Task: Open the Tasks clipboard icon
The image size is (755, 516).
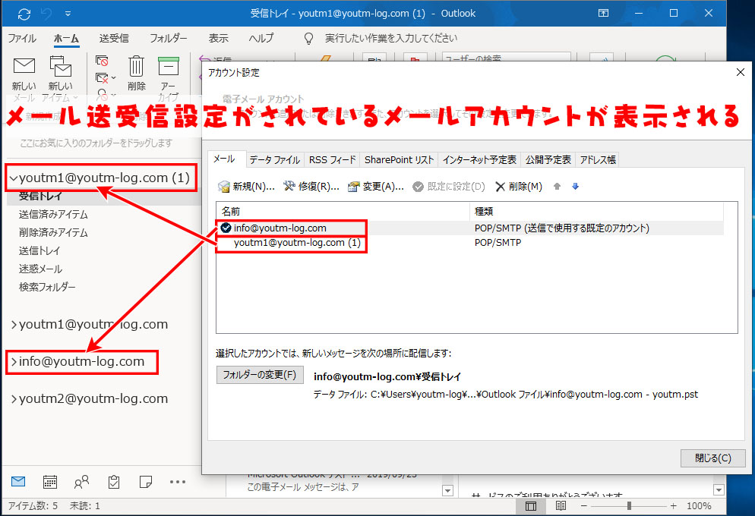Action: coord(114,481)
